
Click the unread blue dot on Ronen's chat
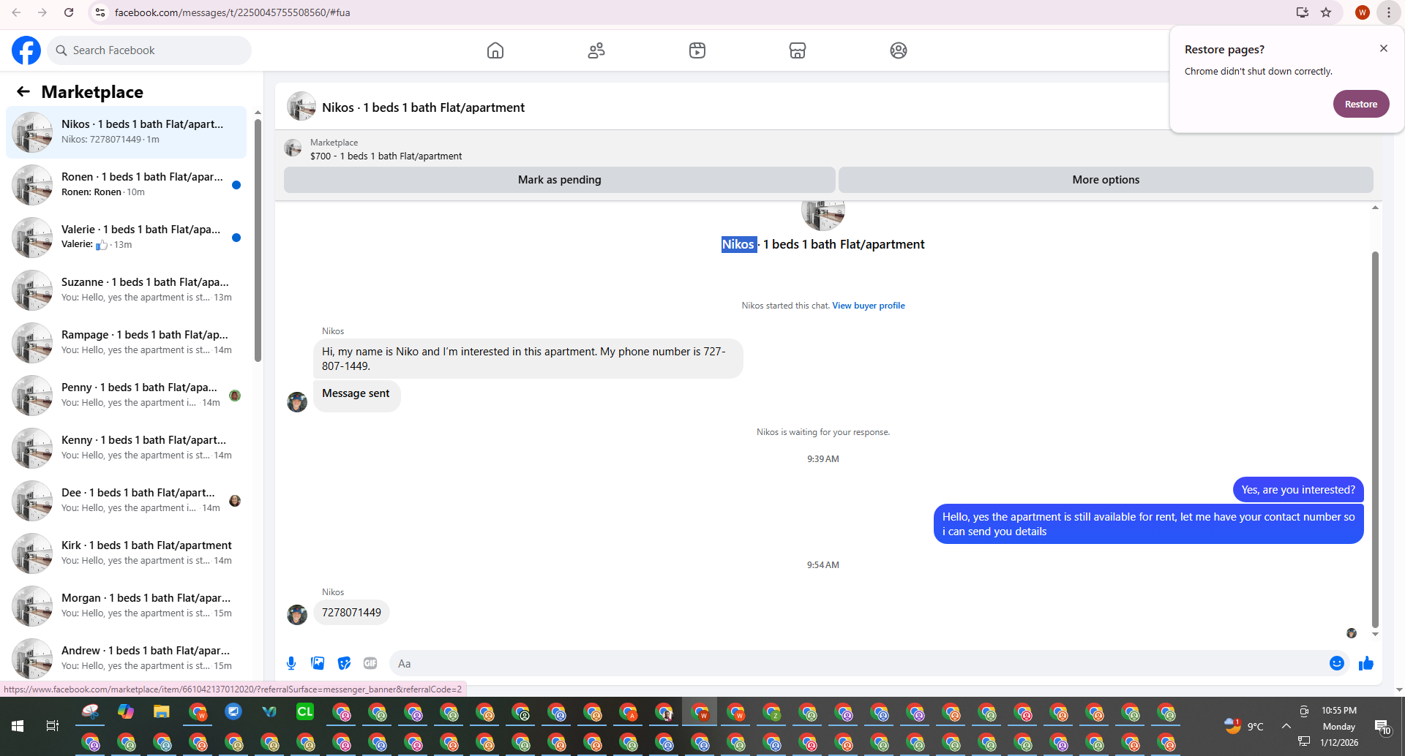coord(236,185)
